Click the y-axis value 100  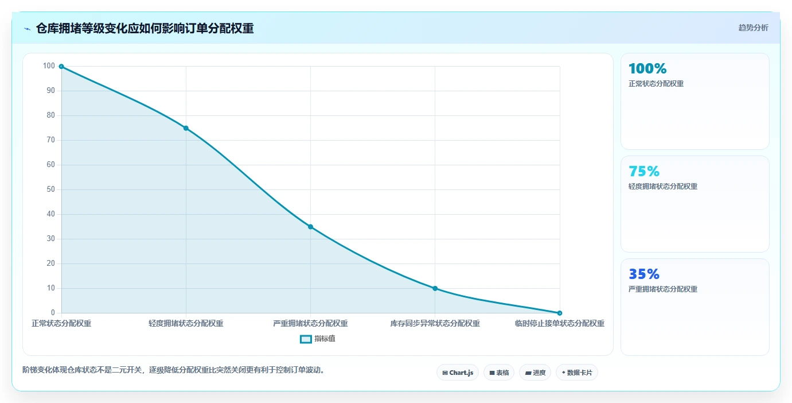[49, 66]
